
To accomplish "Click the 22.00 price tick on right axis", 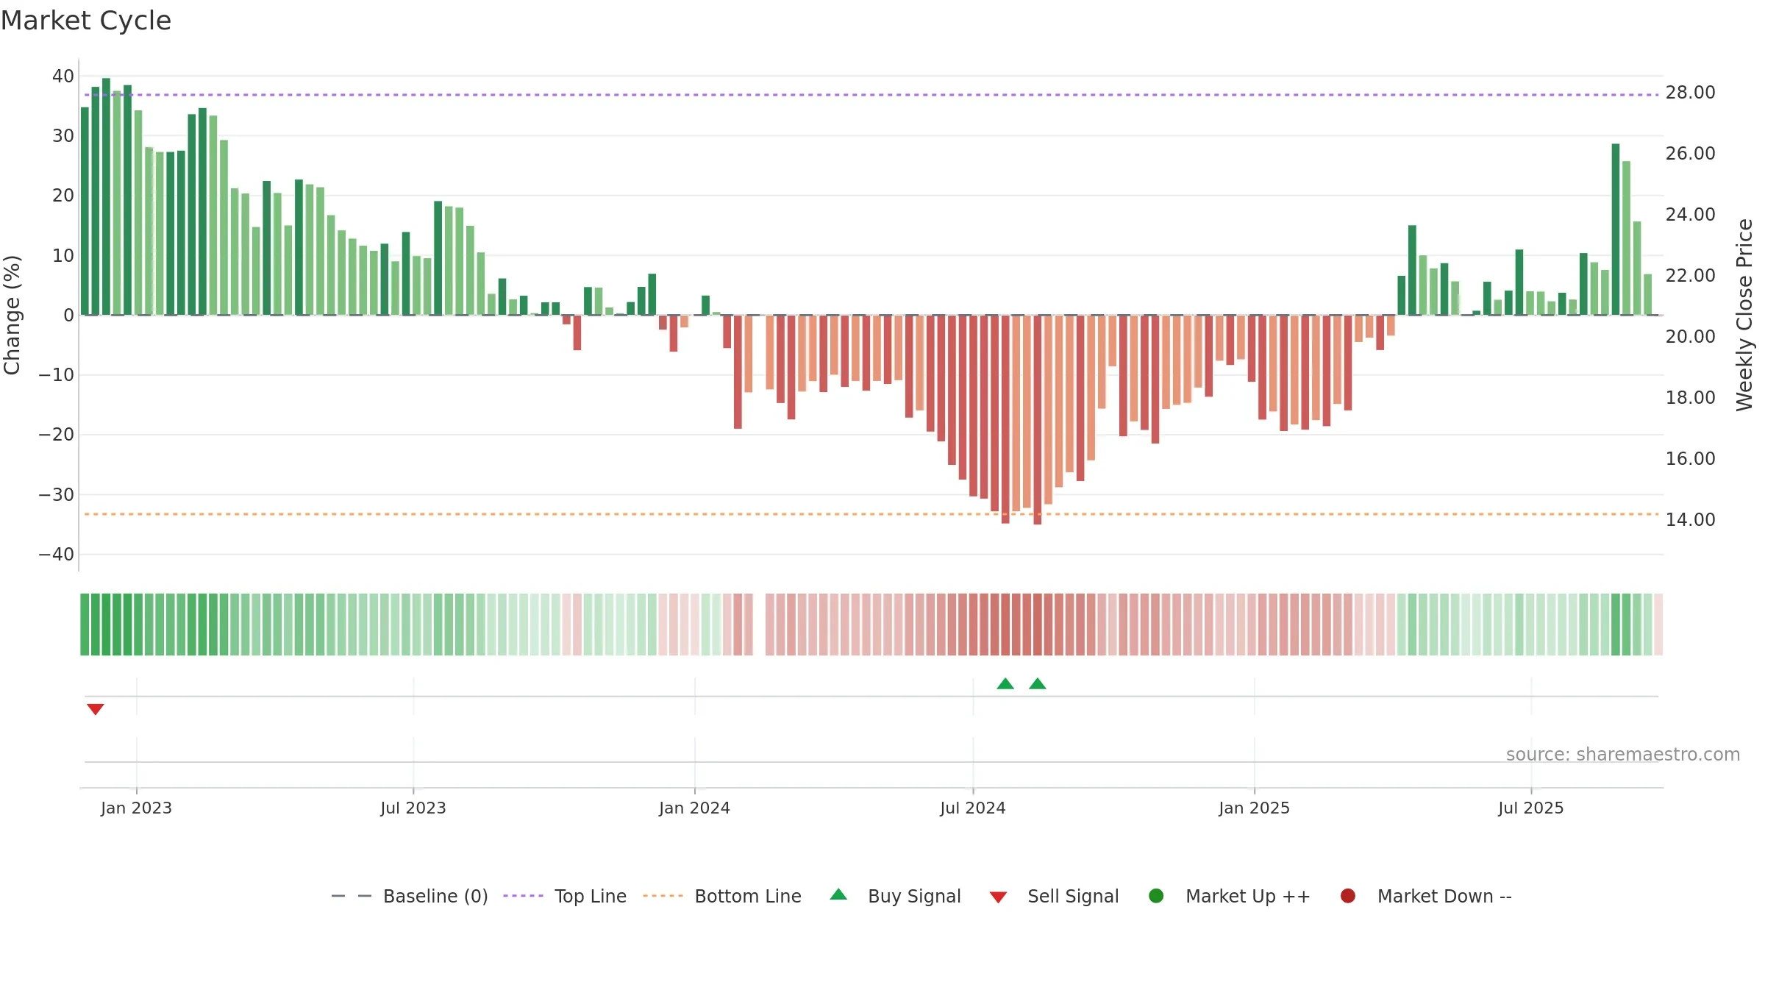I will (1691, 275).
